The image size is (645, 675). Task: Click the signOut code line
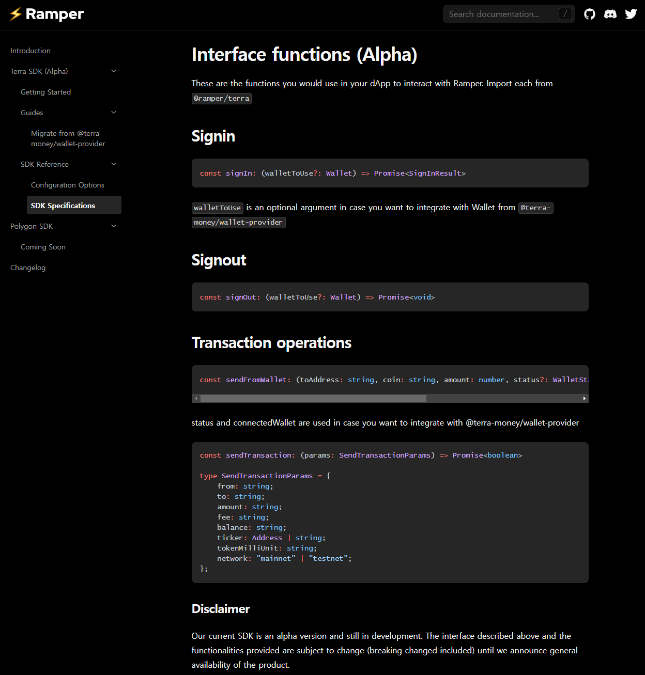coord(317,297)
